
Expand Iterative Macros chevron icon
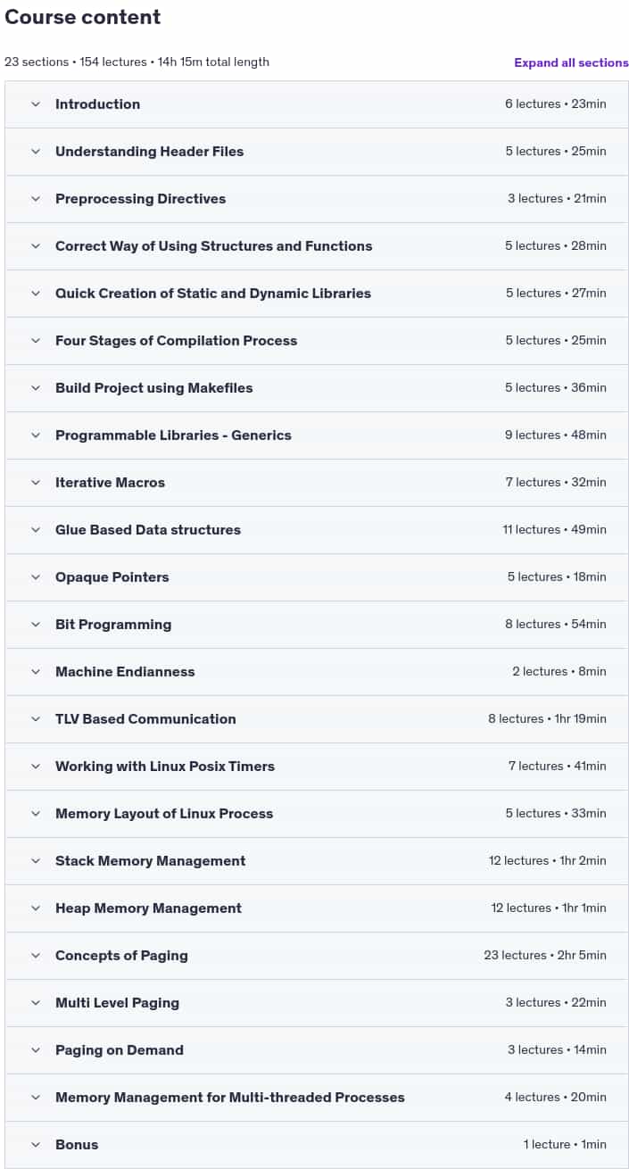36,483
